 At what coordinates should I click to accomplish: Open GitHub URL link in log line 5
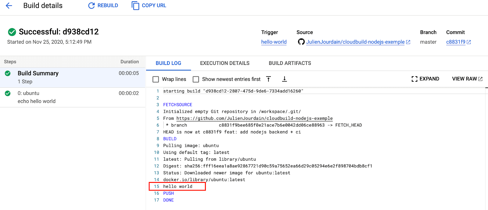tap(254, 118)
